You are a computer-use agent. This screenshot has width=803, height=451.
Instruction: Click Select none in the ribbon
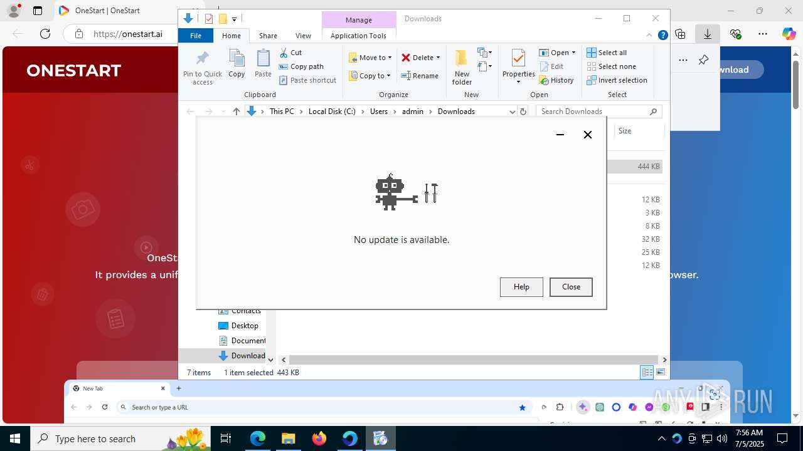[611, 66]
